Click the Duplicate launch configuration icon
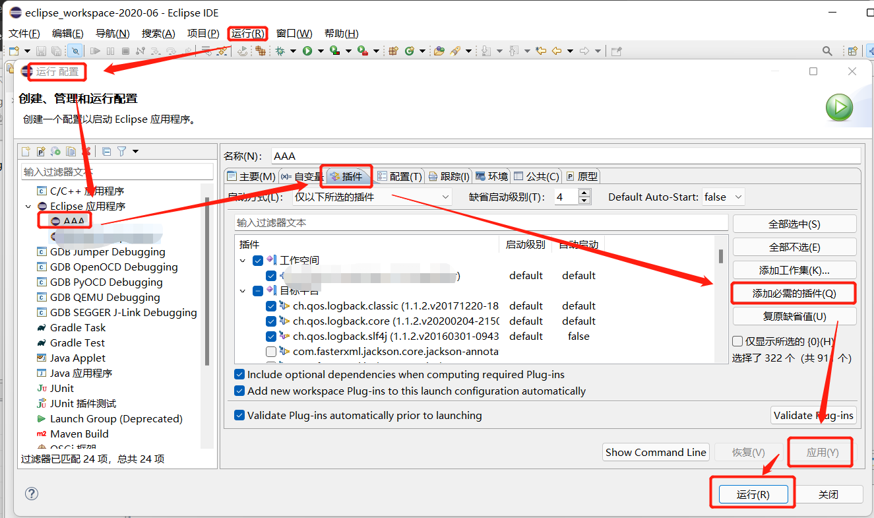 click(x=71, y=151)
